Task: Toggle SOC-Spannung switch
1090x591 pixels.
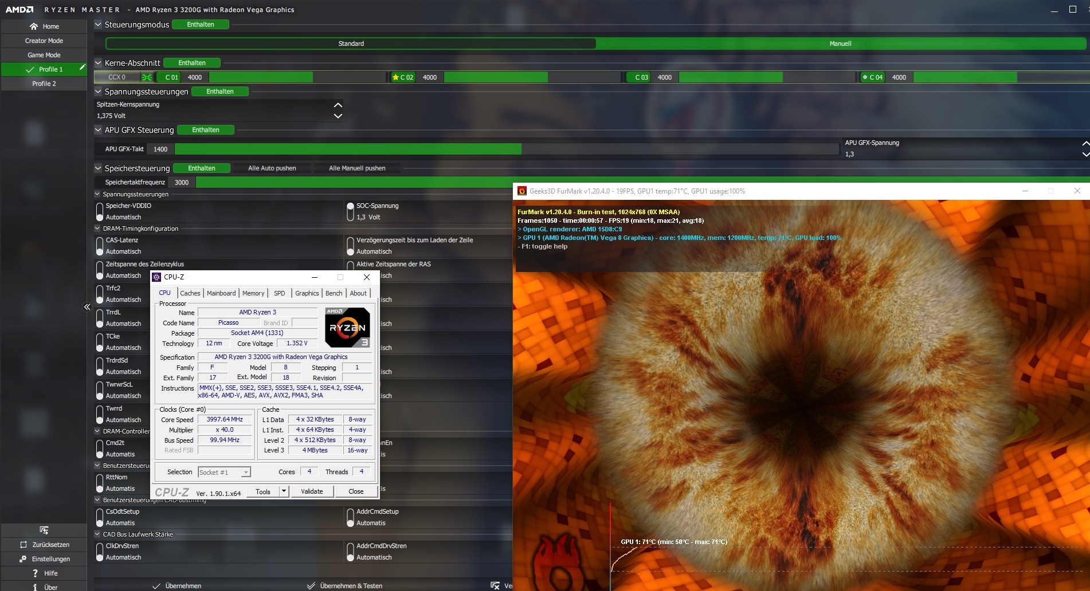Action: (350, 211)
